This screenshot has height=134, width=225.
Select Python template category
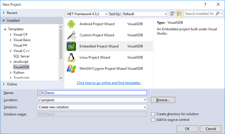(x=19, y=73)
